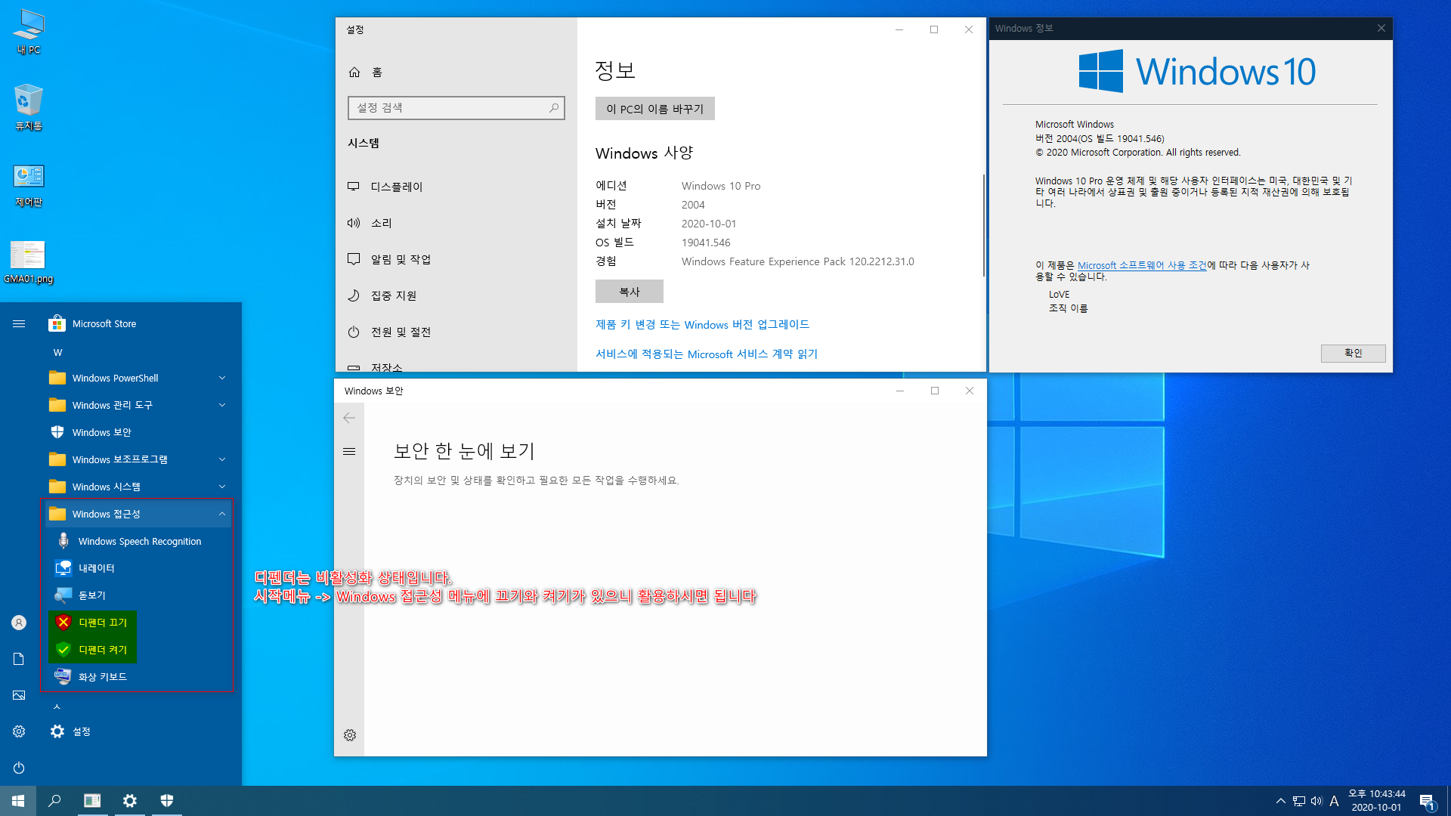
Task: Launch the Narrator (내레이터) app
Action: click(x=96, y=568)
